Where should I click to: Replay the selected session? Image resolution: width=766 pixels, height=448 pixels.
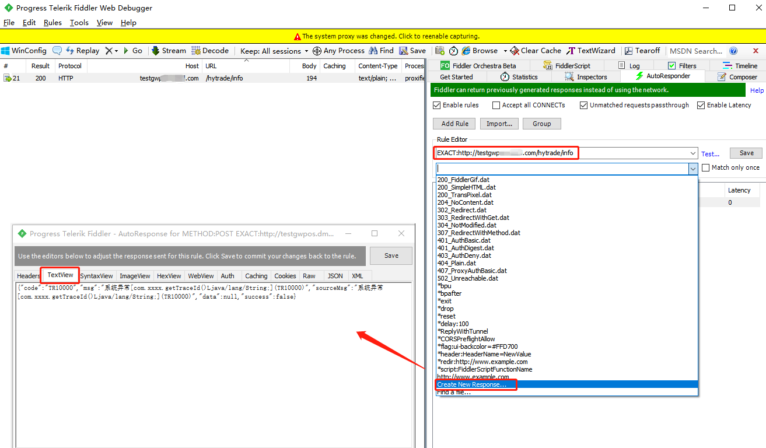coord(82,51)
